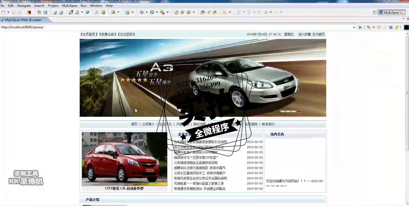Viewport: 409px width, 206px height.
Task: Expand the New file dropdown arrow
Action: click(x=8, y=12)
